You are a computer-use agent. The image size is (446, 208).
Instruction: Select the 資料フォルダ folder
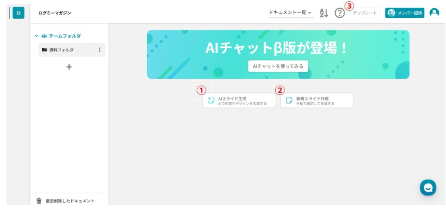(61, 50)
